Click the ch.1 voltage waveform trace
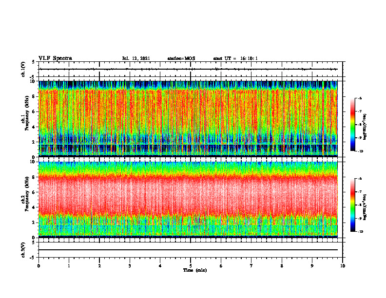Image resolution: width=386 pixels, height=298 pixels. click(188, 69)
